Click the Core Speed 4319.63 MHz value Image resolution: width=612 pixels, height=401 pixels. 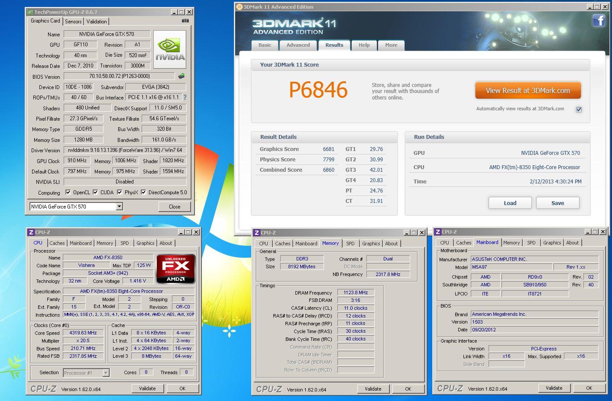(83, 333)
